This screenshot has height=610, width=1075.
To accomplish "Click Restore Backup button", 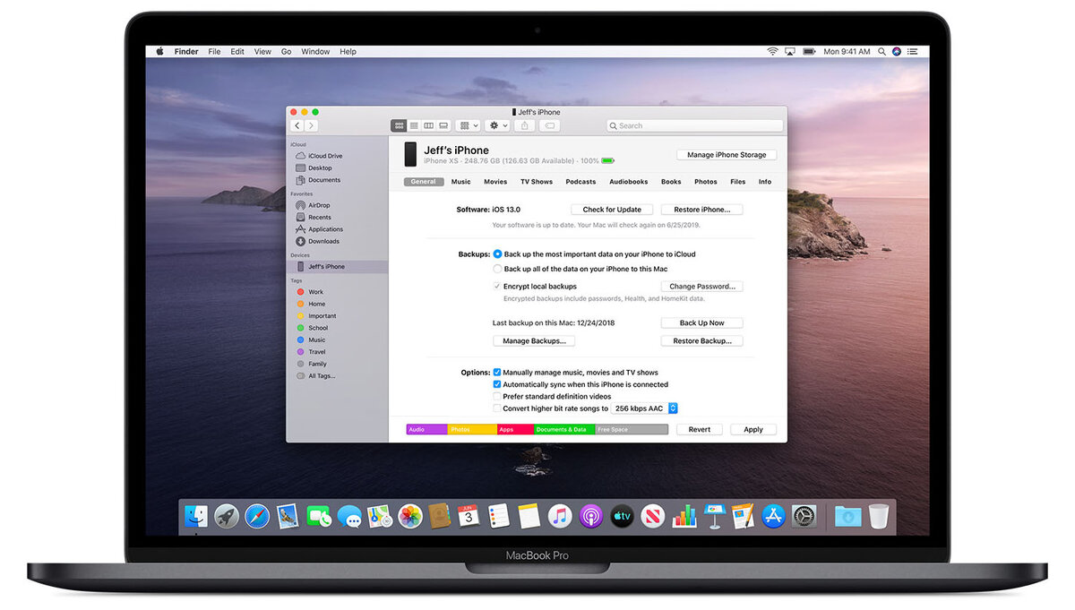I will tap(701, 341).
